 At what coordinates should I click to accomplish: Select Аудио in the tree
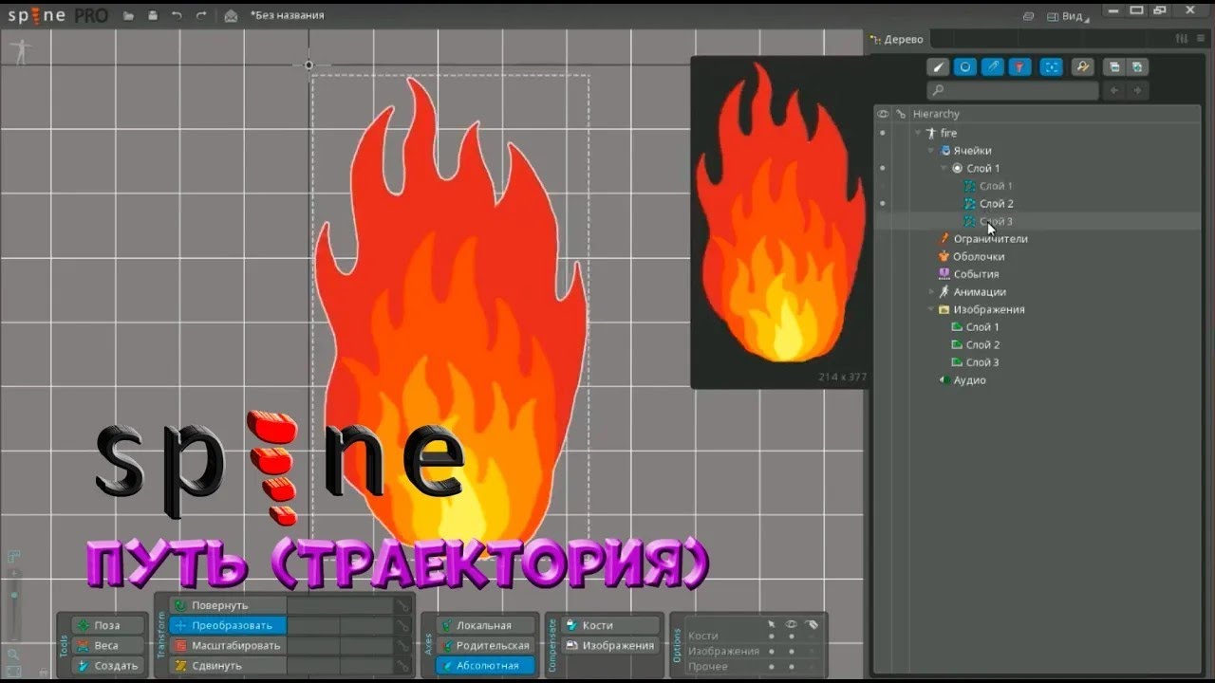970,380
